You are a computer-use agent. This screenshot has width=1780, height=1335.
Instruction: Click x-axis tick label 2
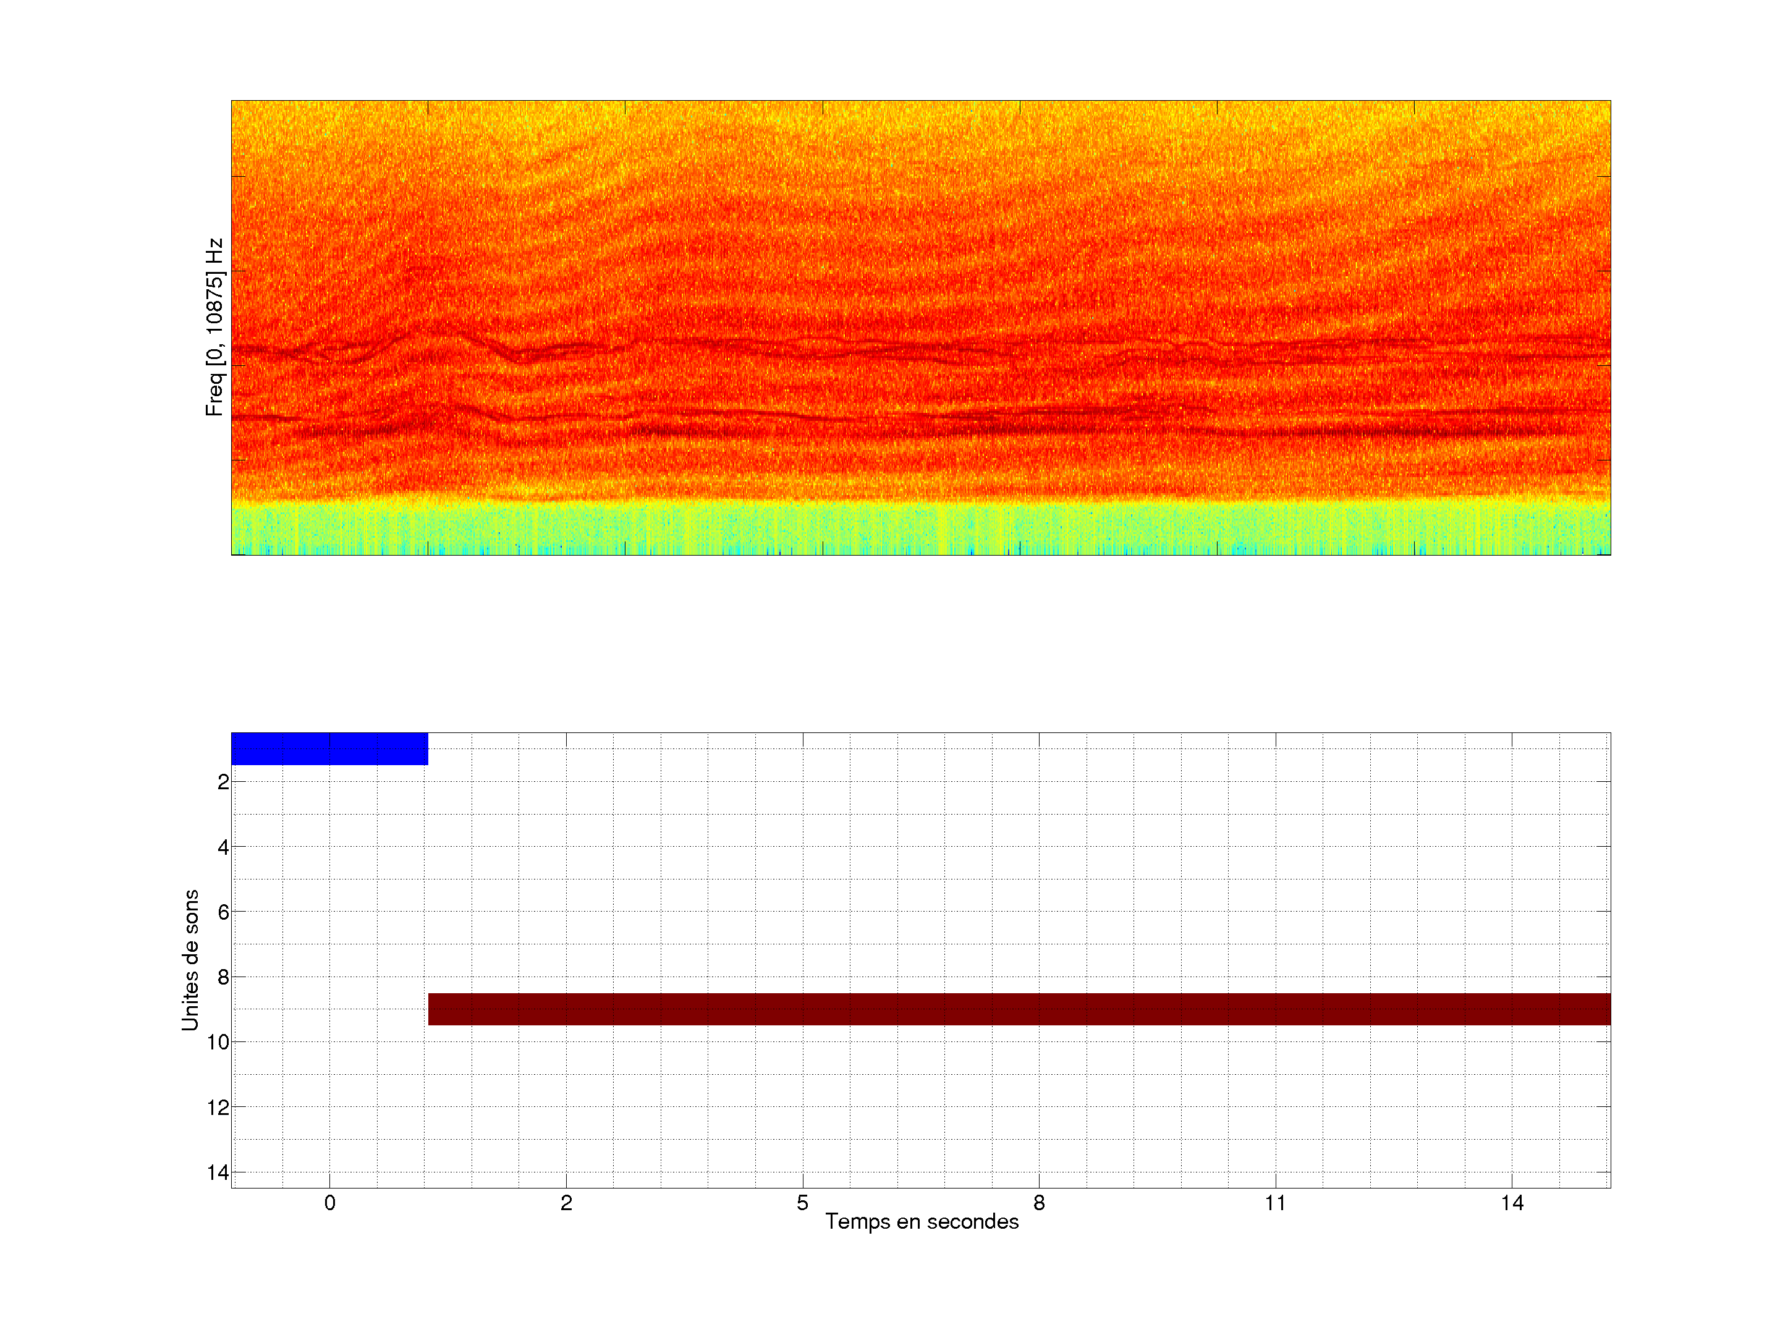(x=567, y=1203)
